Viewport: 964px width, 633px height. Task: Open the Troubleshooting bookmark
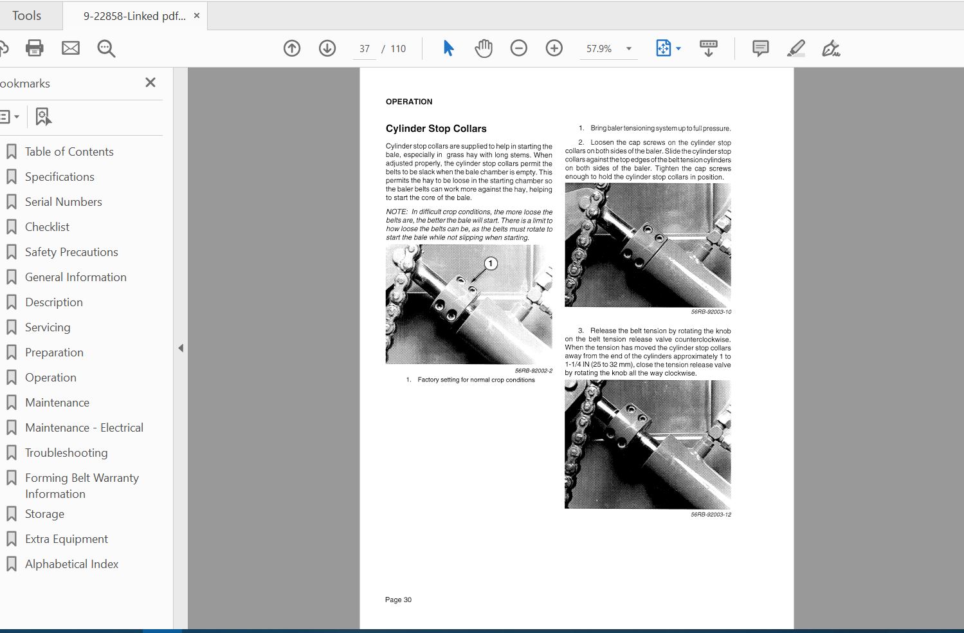pos(66,453)
